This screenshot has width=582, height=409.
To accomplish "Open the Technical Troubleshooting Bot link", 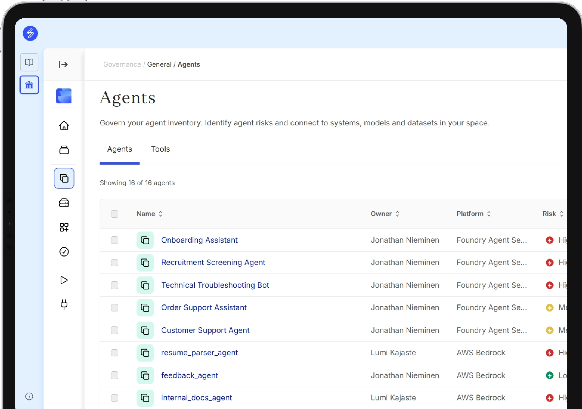I will (x=215, y=285).
